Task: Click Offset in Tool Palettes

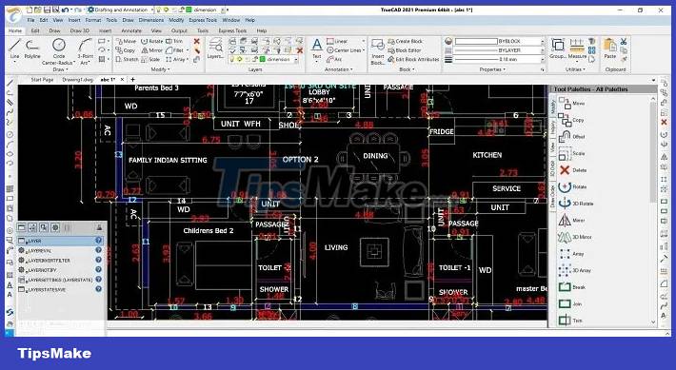Action: pyautogui.click(x=572, y=137)
